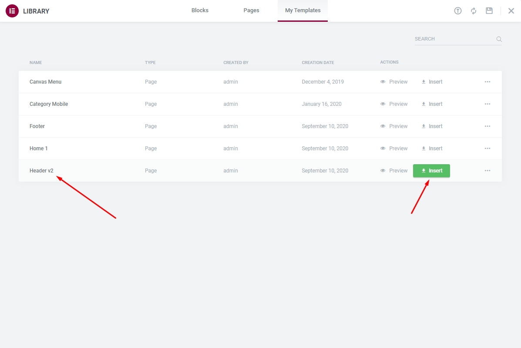Open more options for Home 1

(487, 149)
